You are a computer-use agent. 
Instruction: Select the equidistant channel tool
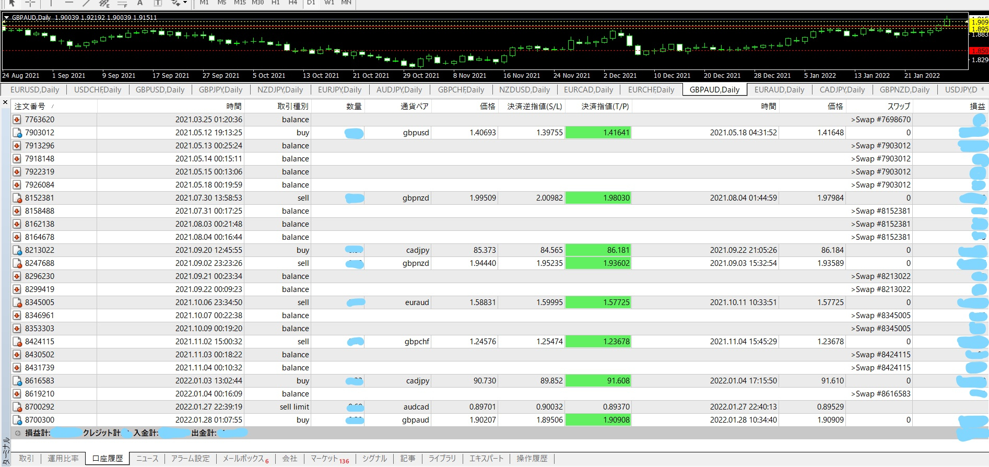click(104, 3)
